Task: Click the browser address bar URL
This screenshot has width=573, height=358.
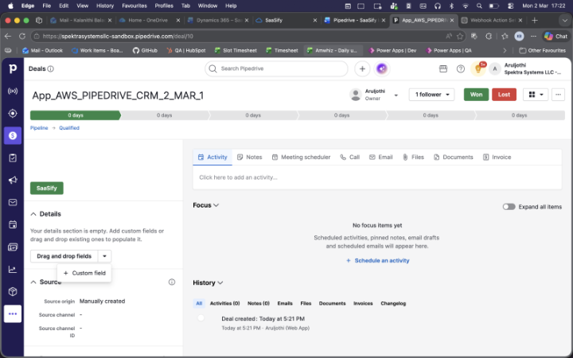Action: 118,36
